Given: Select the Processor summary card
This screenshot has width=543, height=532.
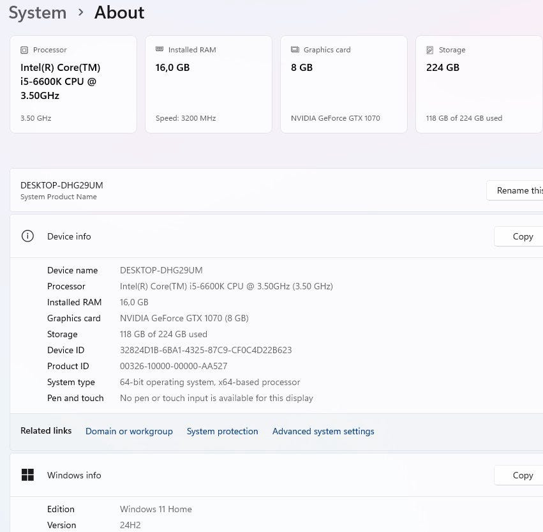Looking at the screenshot, I should (73, 84).
